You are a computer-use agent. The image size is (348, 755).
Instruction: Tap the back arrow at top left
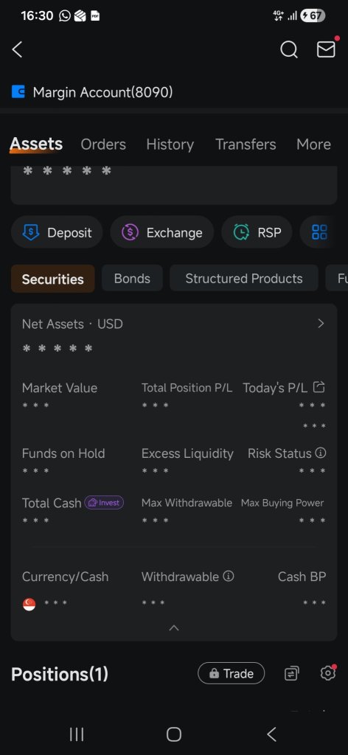pos(18,49)
